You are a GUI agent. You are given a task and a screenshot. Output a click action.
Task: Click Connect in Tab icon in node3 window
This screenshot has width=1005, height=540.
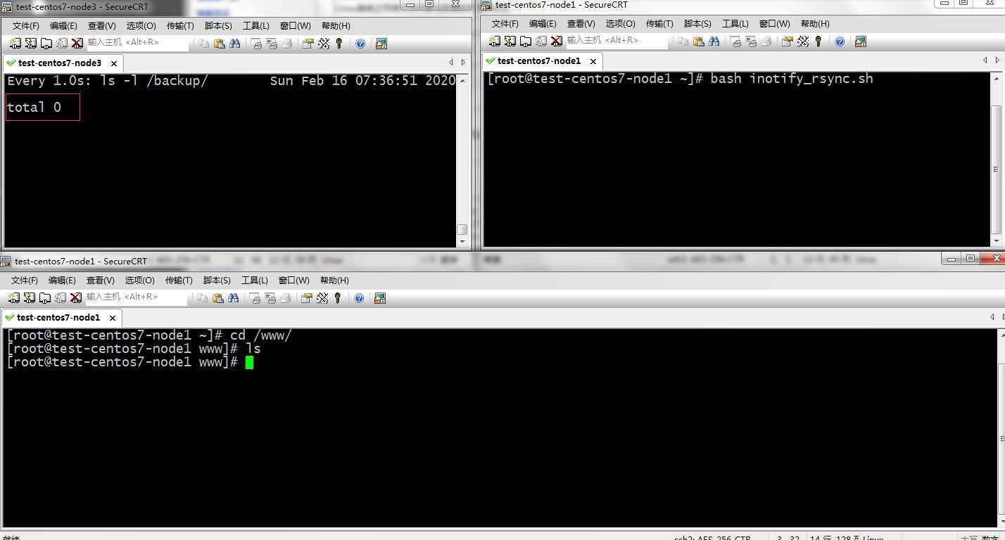[46, 44]
